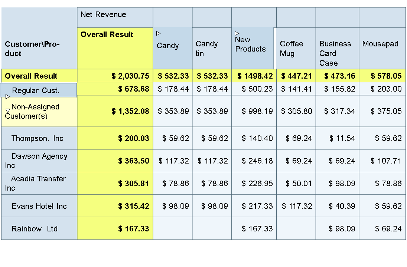
Task: Select the Business Card Case column header
Action: coord(335,53)
